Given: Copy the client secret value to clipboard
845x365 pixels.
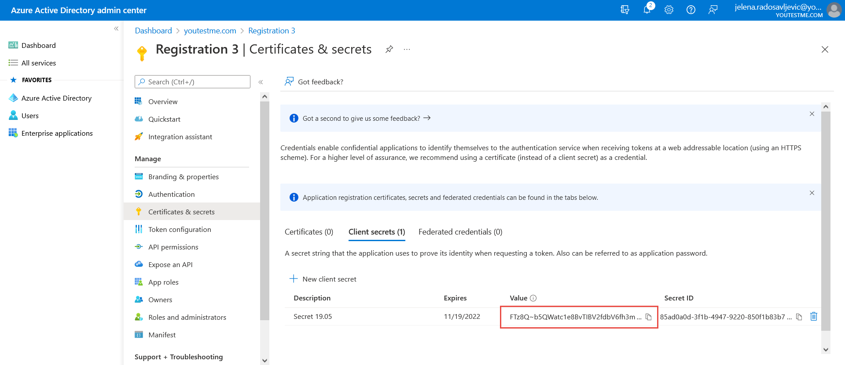Looking at the screenshot, I should [648, 317].
